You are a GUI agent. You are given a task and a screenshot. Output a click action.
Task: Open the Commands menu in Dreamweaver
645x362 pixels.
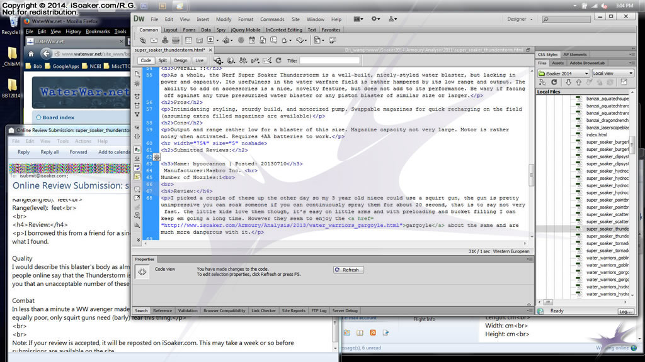click(272, 19)
